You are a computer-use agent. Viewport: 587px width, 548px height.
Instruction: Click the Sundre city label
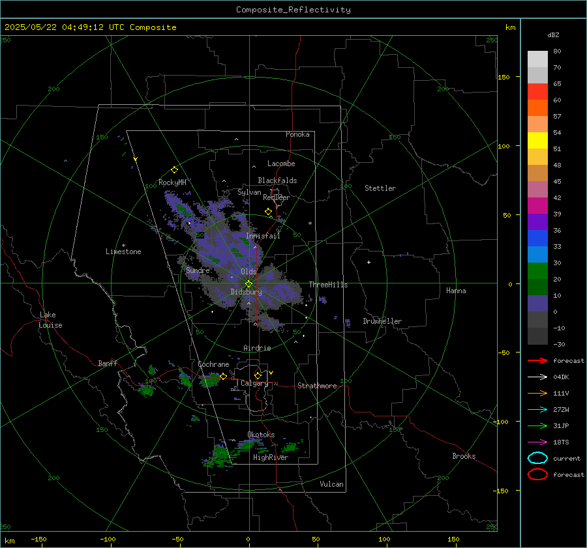[x=198, y=270]
